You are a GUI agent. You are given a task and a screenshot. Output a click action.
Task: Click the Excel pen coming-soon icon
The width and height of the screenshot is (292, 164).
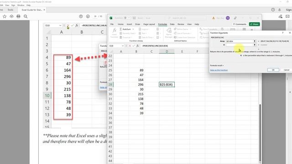[235, 18]
